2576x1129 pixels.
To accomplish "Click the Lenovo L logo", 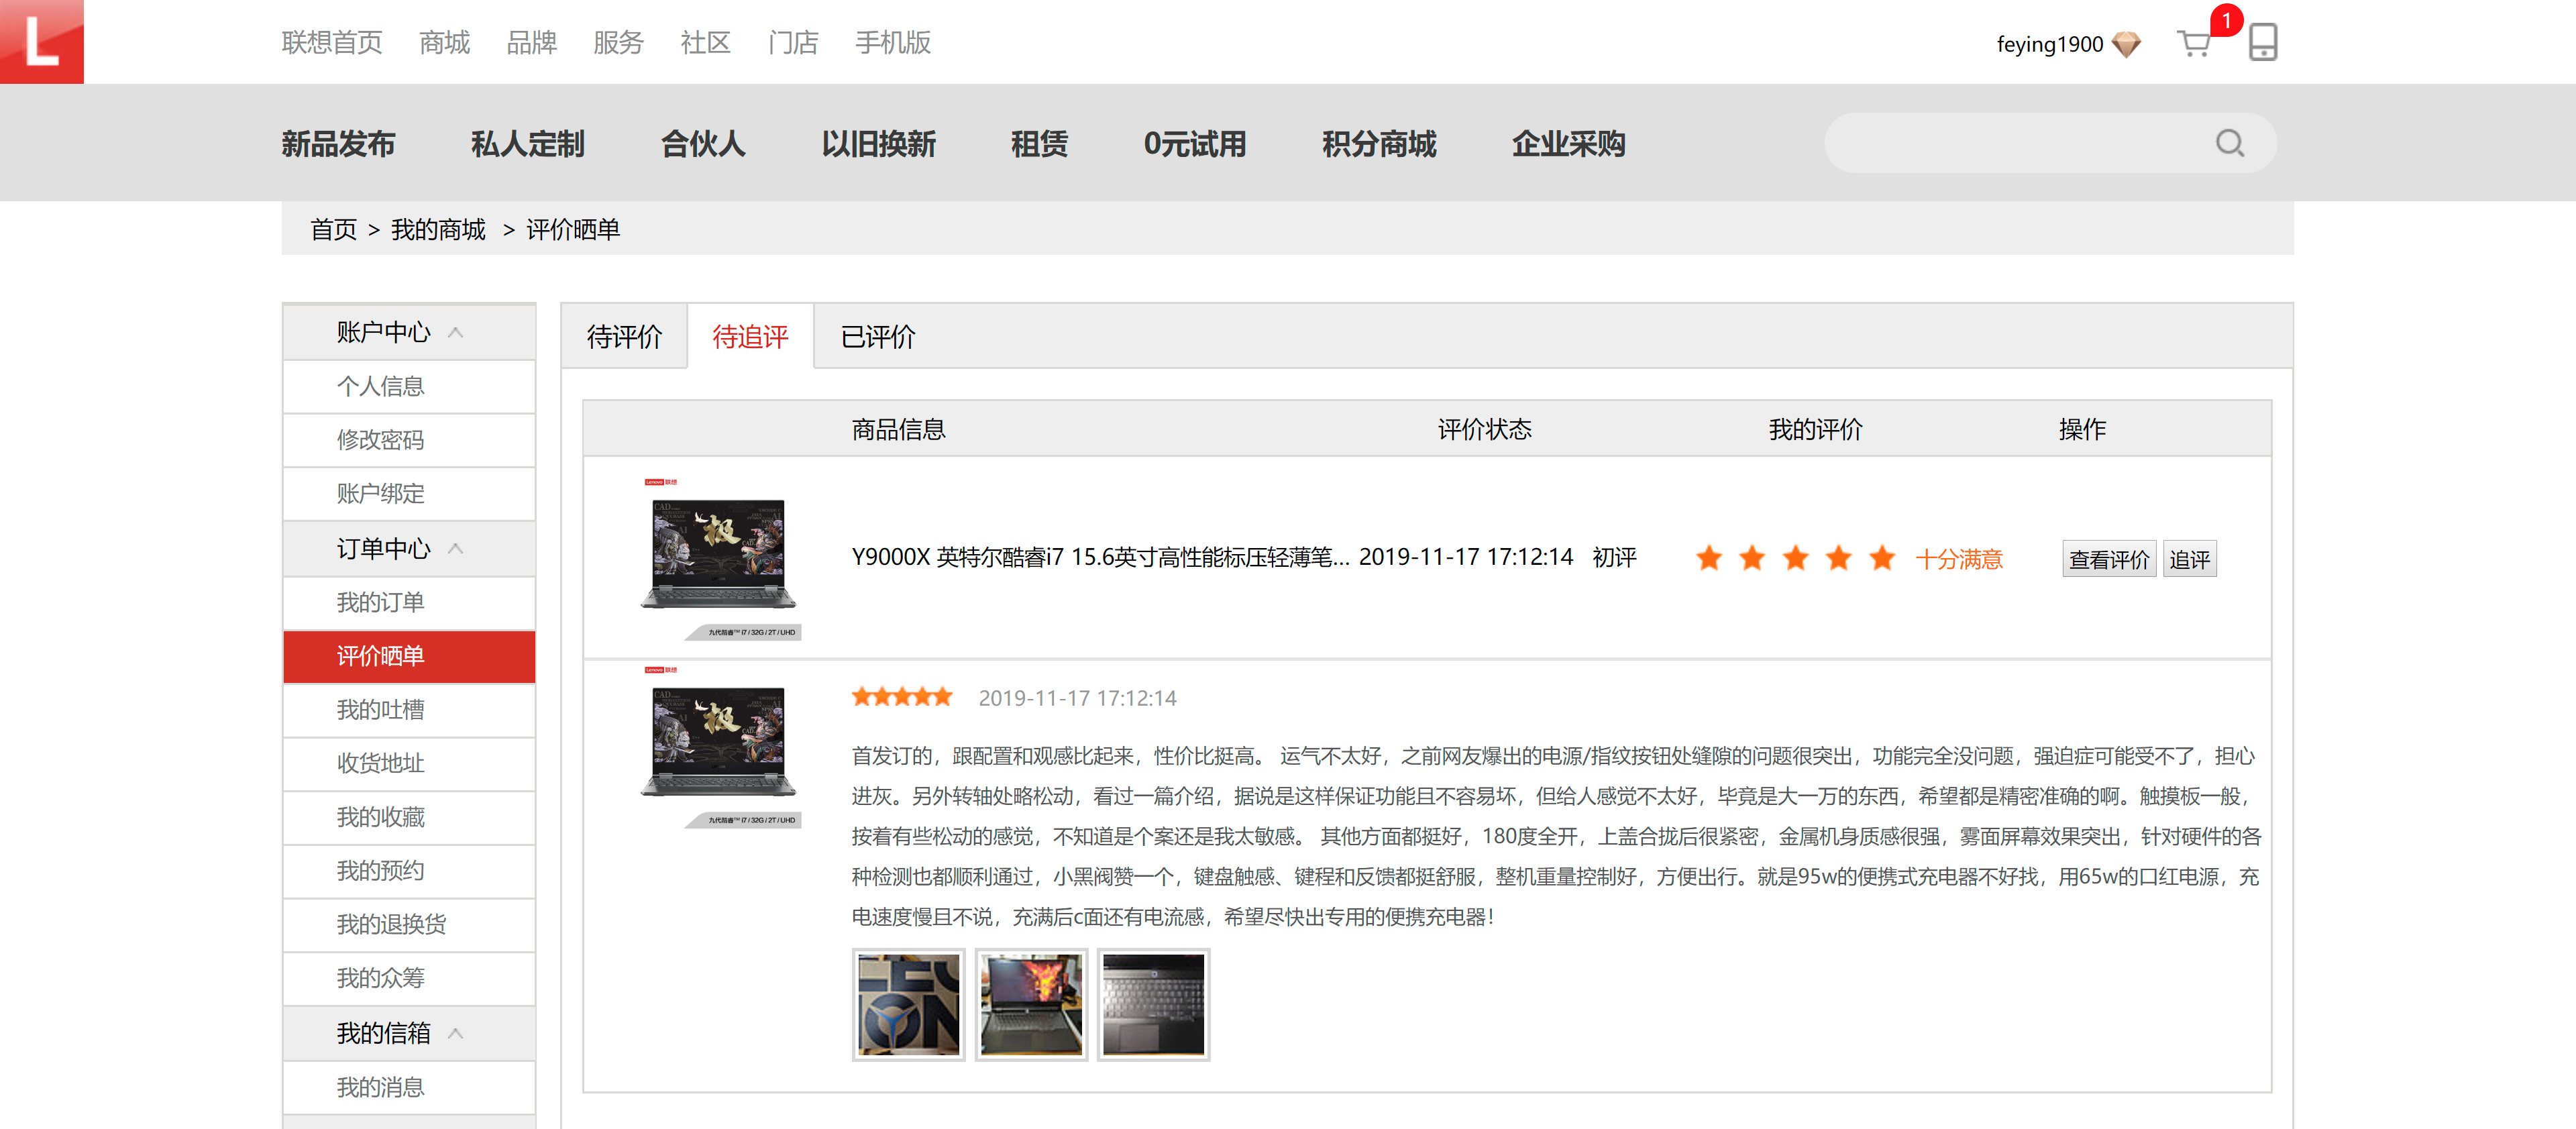I will (41, 41).
